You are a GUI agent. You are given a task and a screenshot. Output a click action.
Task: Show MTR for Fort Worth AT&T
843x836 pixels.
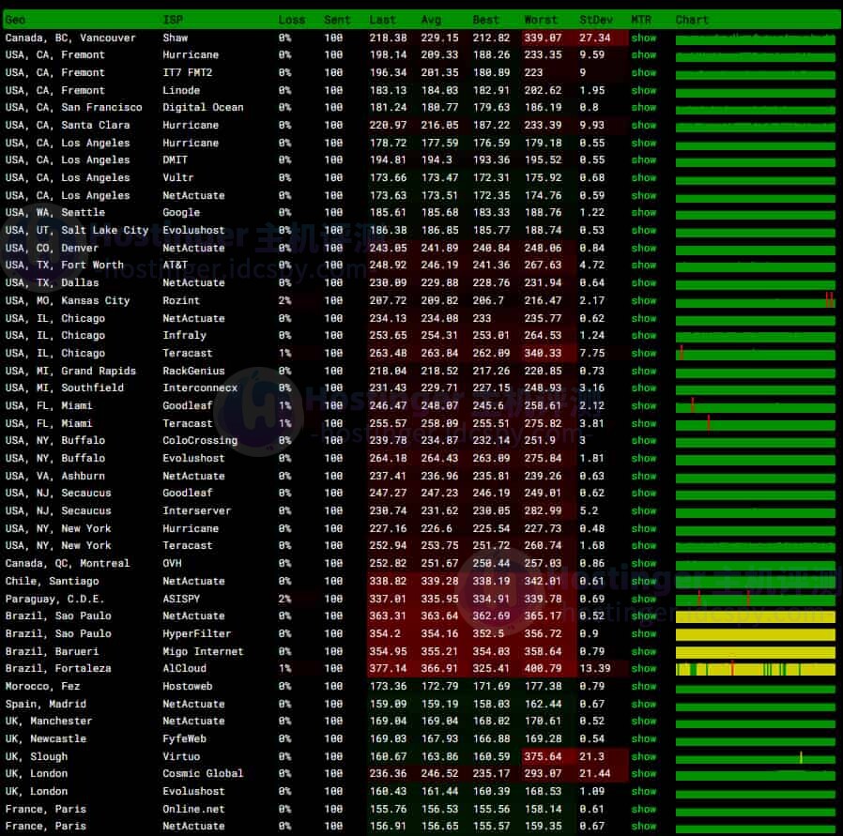(643, 266)
